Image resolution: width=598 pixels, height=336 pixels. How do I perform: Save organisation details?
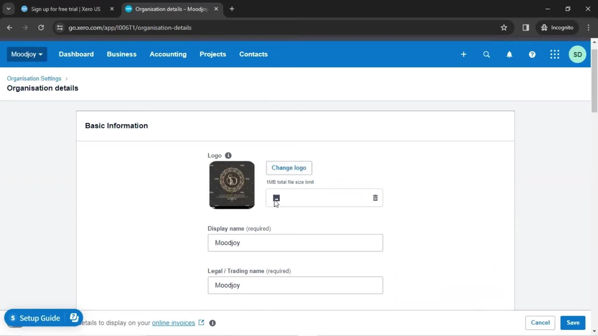click(573, 323)
